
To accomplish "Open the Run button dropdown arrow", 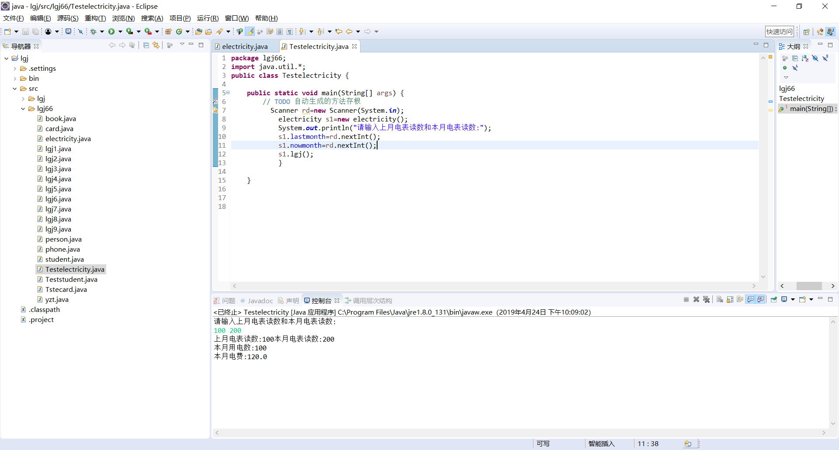I will [x=120, y=31].
